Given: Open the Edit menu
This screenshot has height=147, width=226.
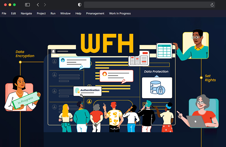Looking at the screenshot, I should click(x=13, y=13).
